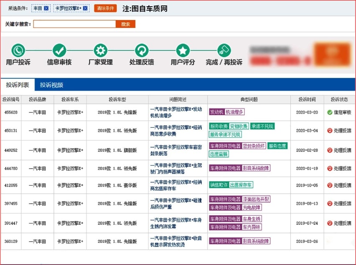Select complaint number 412055
Screen dimensions: 356x265
coord(11,185)
